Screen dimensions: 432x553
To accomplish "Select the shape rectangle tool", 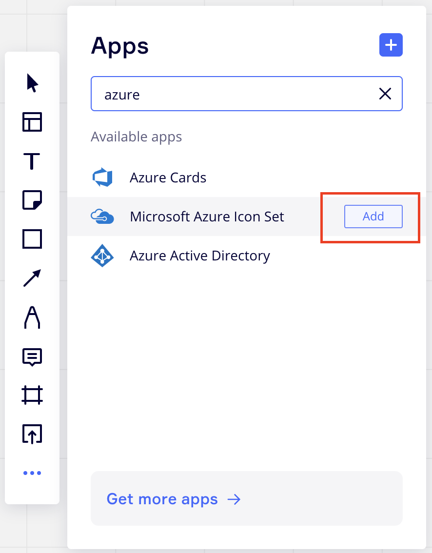I will click(32, 239).
